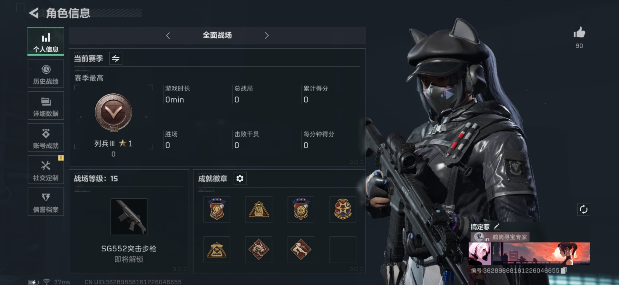Open the 历史战绩 tab

[46, 73]
